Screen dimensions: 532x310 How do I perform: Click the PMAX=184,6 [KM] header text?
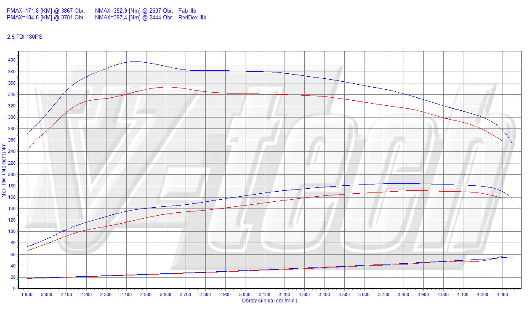pyautogui.click(x=45, y=18)
